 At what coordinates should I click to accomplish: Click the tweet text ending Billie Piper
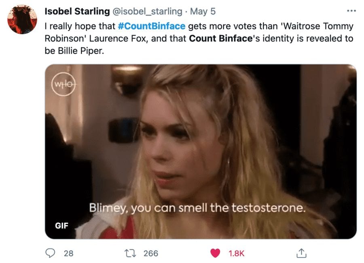pyautogui.click(x=74, y=51)
